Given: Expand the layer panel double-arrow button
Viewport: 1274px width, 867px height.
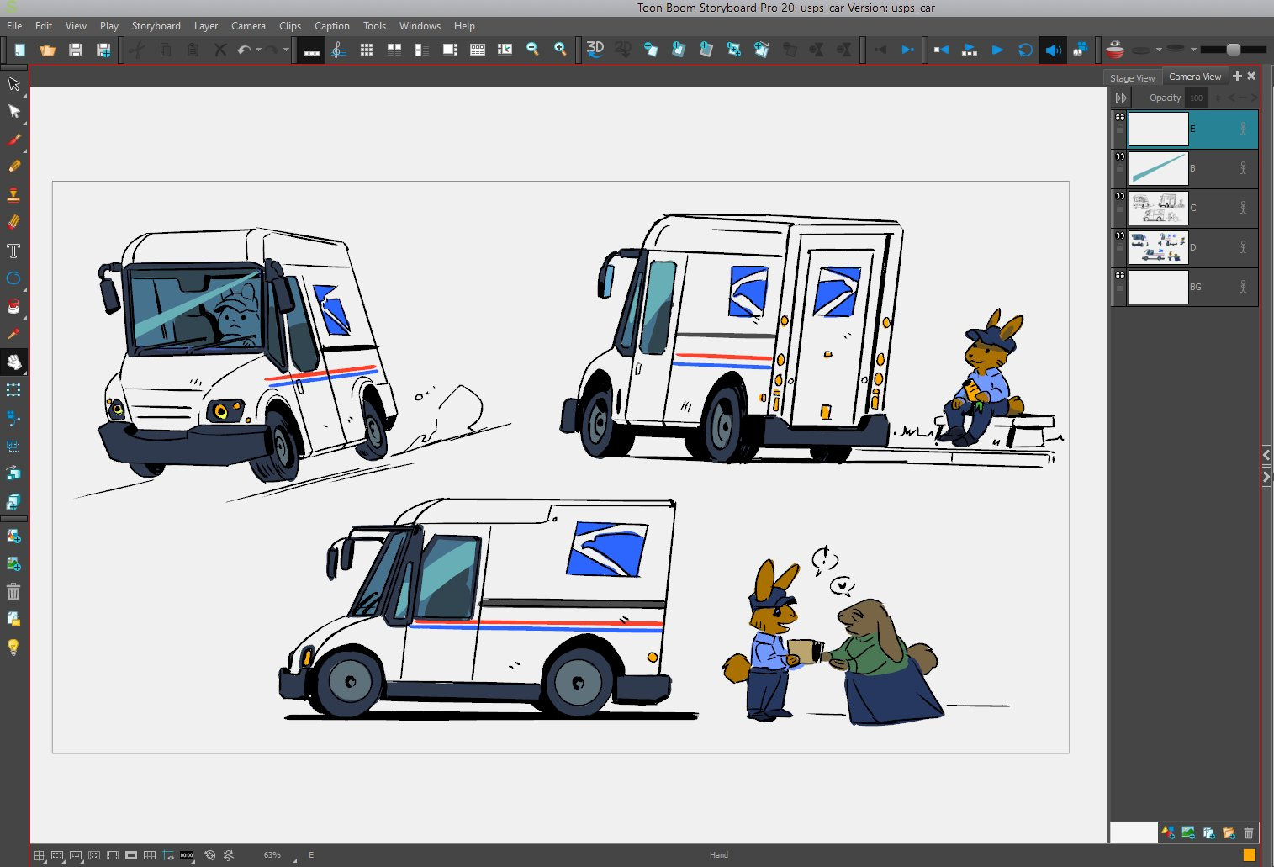Looking at the screenshot, I should click(1121, 98).
